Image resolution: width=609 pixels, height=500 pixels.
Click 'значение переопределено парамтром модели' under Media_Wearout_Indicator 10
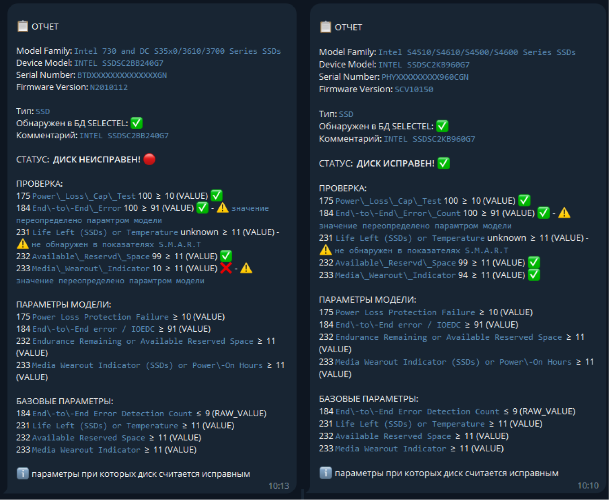pos(110,281)
